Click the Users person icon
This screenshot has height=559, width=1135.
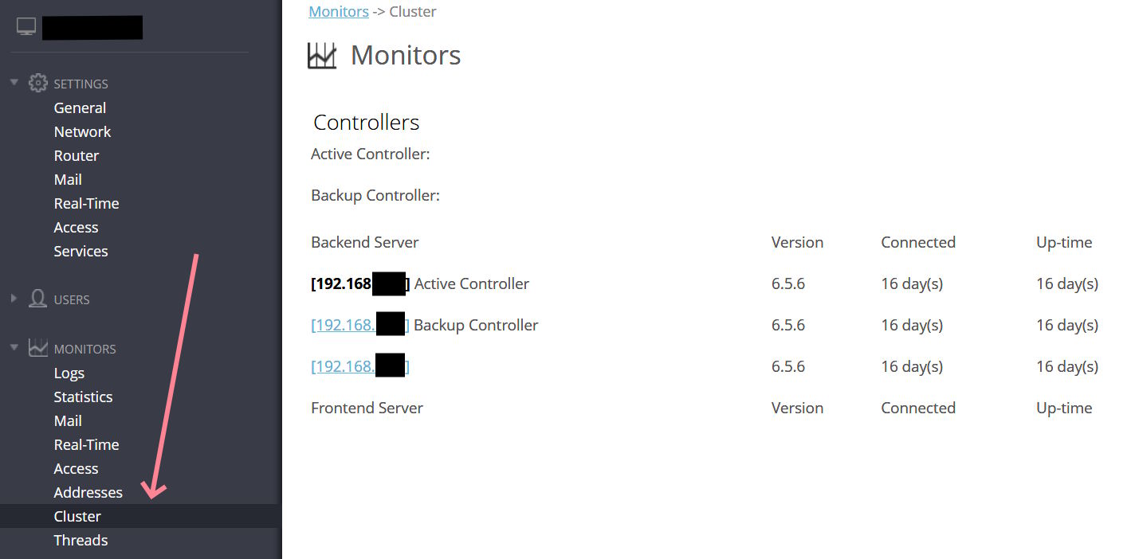pos(37,299)
